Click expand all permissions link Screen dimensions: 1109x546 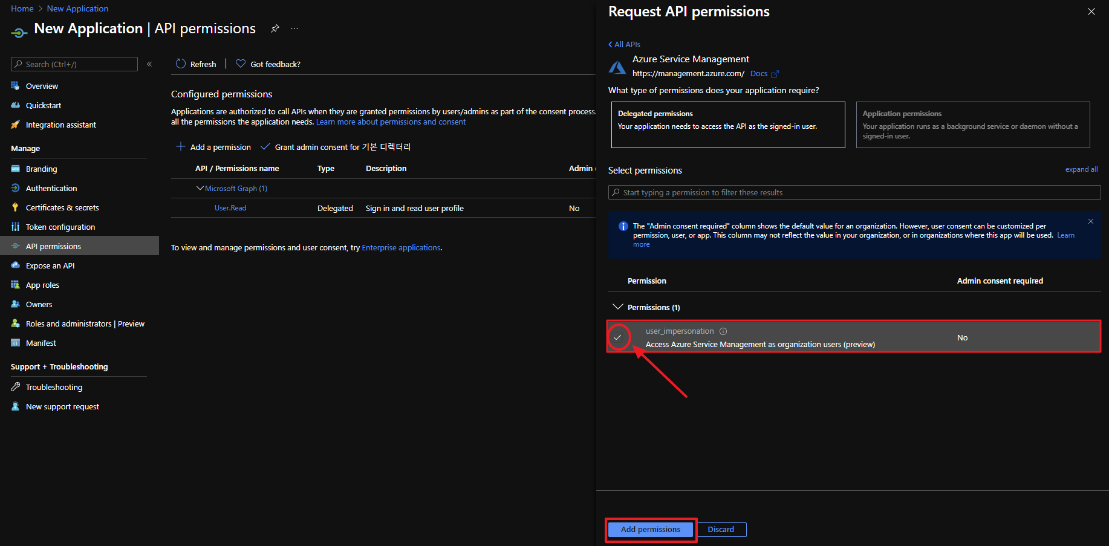tap(1081, 169)
